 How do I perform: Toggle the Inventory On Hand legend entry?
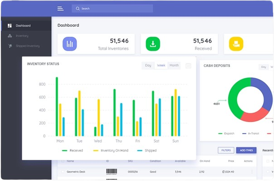coord(111,150)
